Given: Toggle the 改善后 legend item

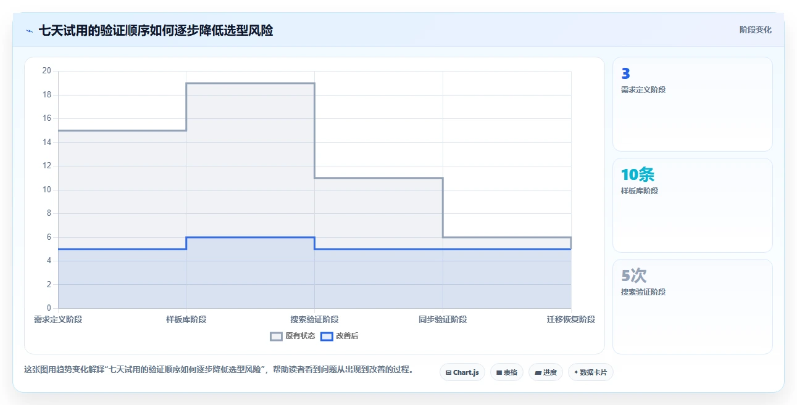Looking at the screenshot, I should 340,336.
